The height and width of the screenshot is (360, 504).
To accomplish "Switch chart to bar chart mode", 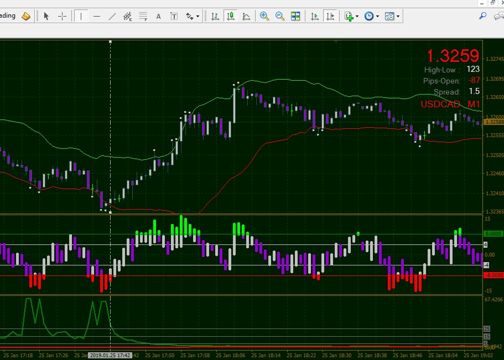I will point(215,16).
